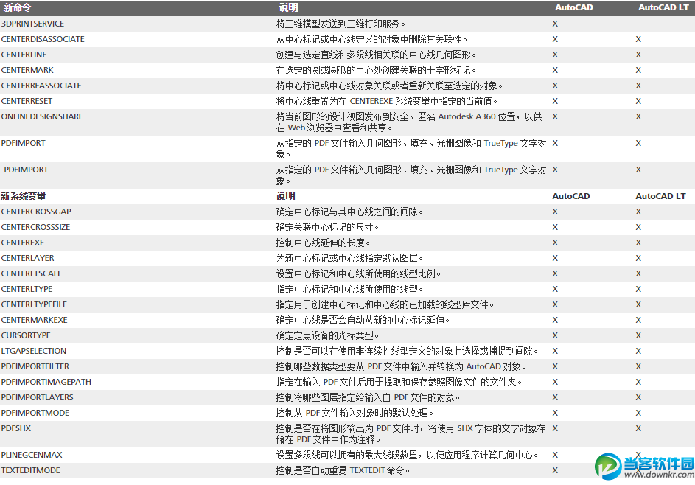The image size is (695, 485).
Task: Click the AutoCAD X mark for CENTERLAYER
Action: pos(555,259)
